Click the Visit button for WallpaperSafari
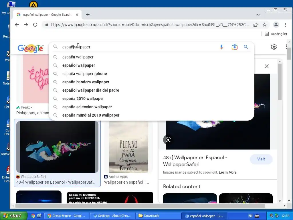Image resolution: width=293 pixels, height=220 pixels. pyautogui.click(x=261, y=159)
